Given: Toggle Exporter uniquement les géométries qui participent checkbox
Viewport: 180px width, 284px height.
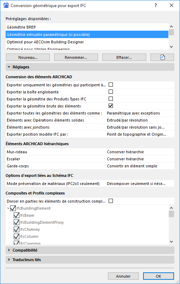Looking at the screenshot, I should tap(111, 85).
